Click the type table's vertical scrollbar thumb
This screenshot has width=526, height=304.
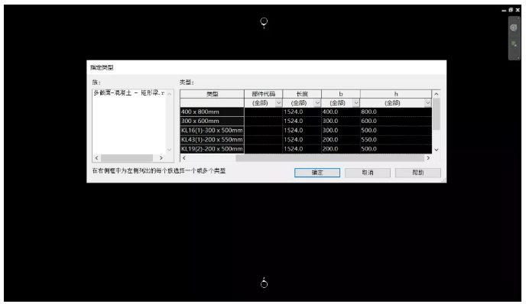[437, 114]
